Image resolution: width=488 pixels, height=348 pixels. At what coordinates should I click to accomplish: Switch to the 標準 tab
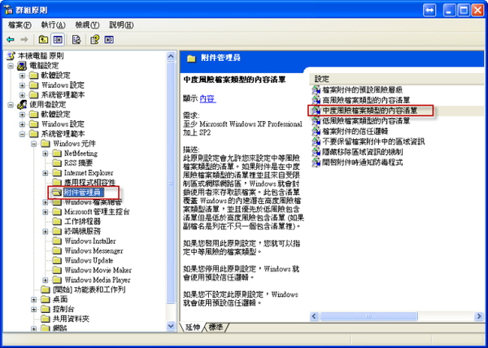tap(216, 327)
